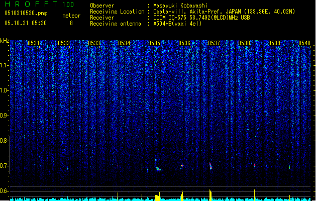Click the 0.6 kHz axis label

[x=4, y=191]
